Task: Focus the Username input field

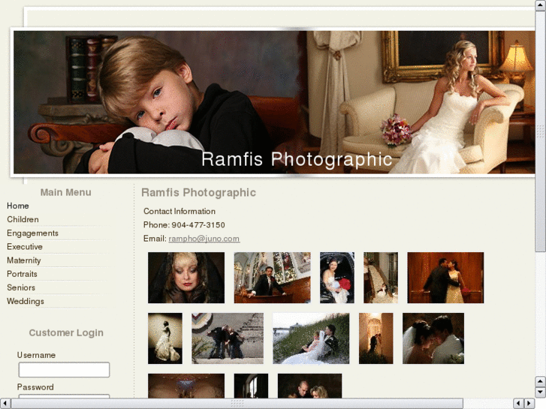Action: (64, 370)
